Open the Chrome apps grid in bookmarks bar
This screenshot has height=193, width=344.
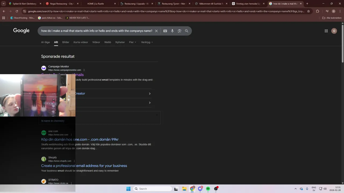3,18
